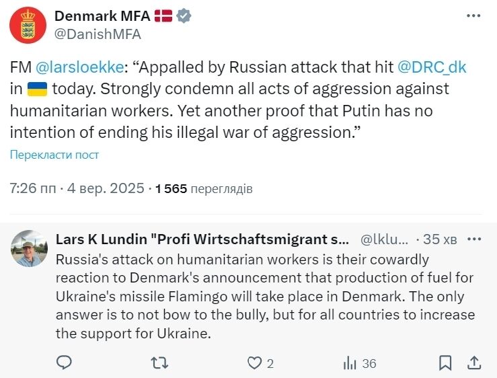
Task: Click the 1 565 переглядів view count
Action: 204,189
